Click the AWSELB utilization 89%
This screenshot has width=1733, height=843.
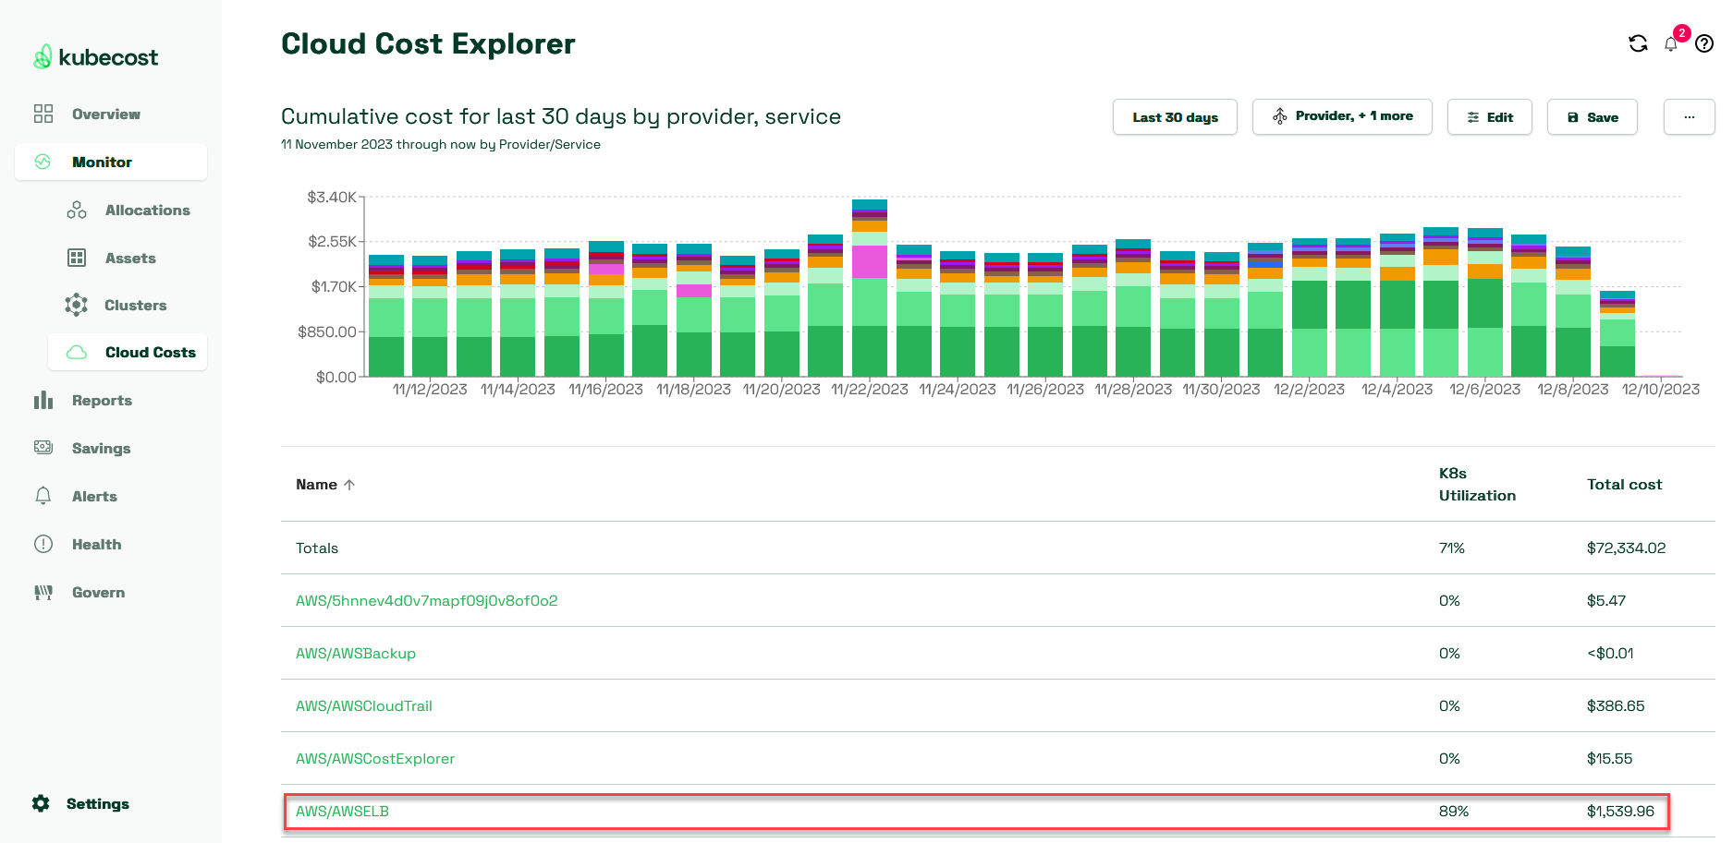click(1454, 811)
